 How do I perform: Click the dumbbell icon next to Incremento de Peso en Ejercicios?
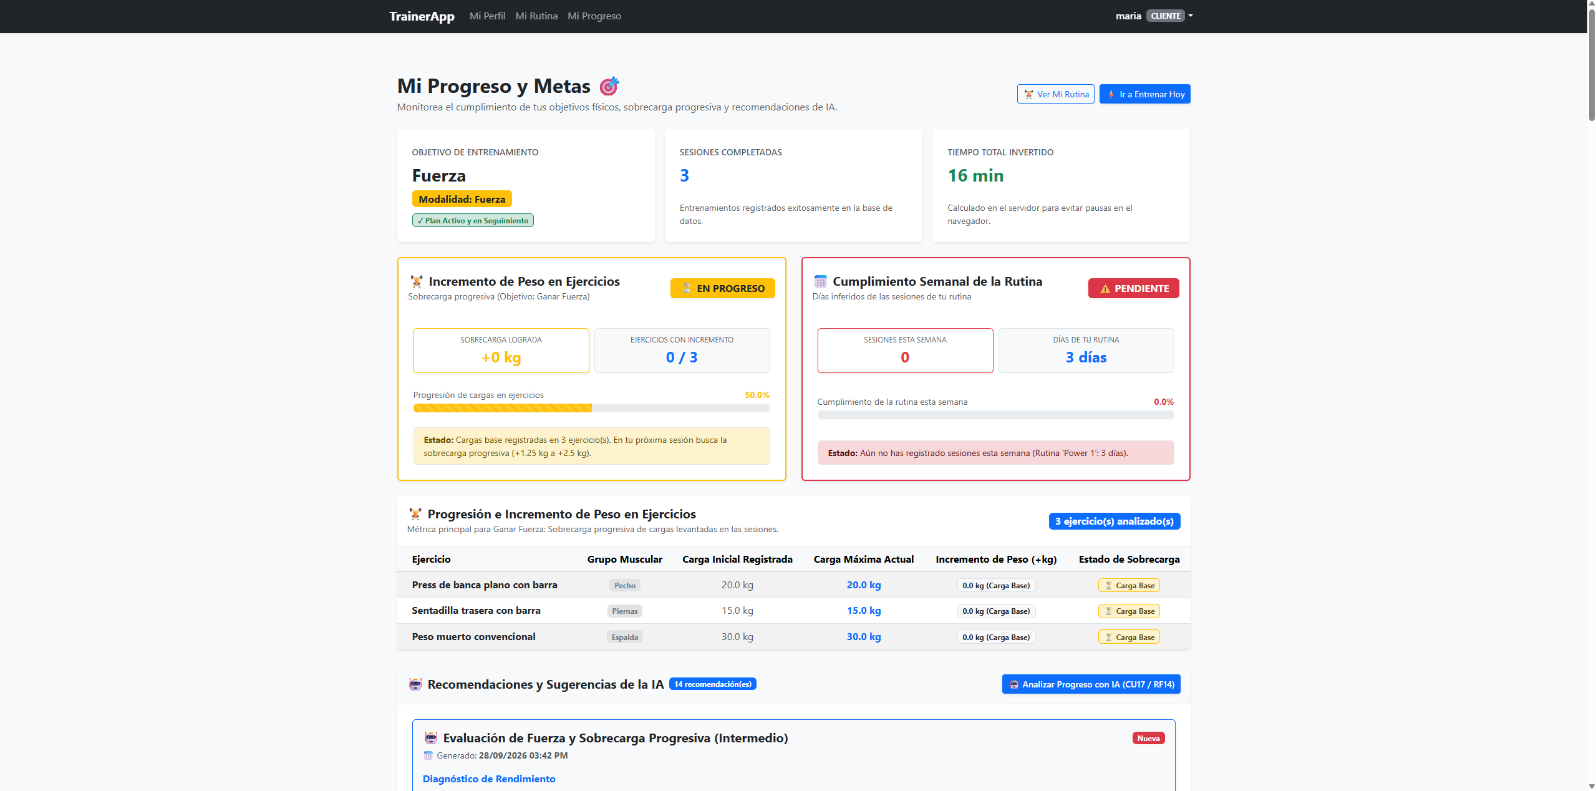(416, 281)
